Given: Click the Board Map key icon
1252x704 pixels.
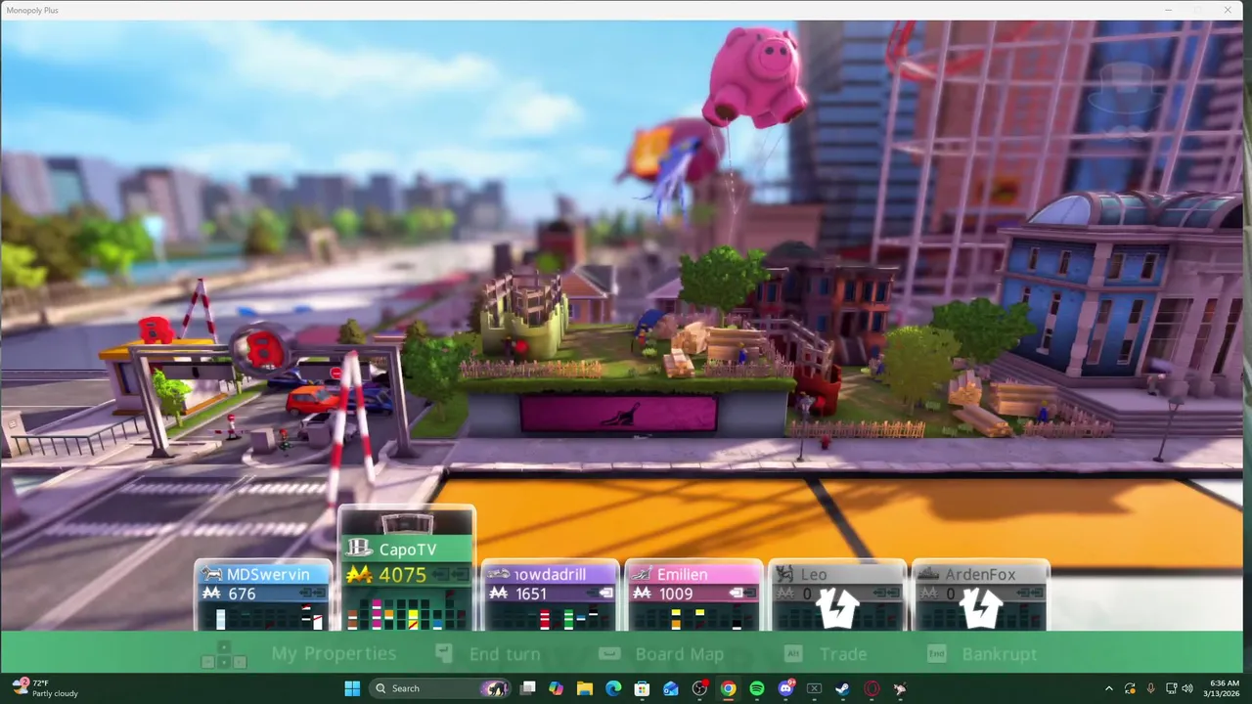Looking at the screenshot, I should pos(609,652).
